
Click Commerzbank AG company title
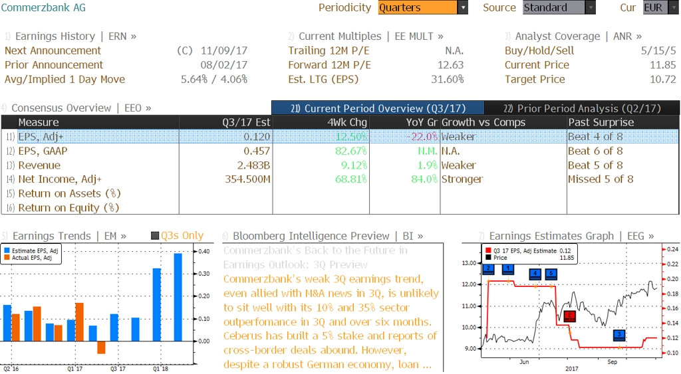click(x=43, y=7)
